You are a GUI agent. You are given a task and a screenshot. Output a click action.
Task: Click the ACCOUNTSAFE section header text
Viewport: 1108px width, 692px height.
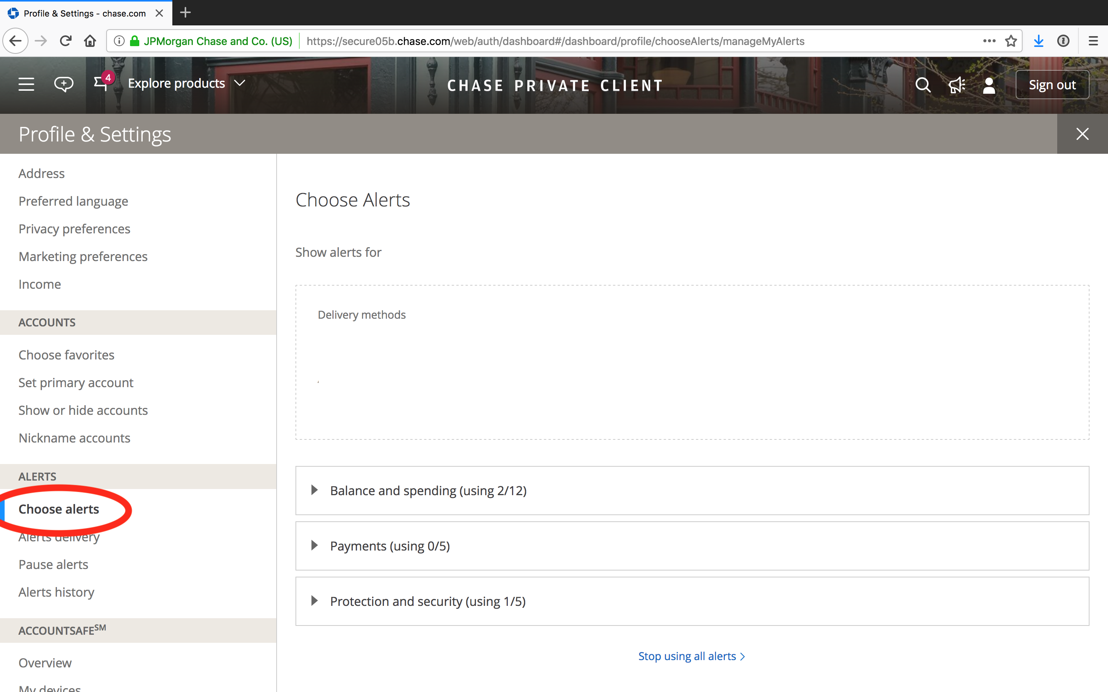[x=62, y=630]
